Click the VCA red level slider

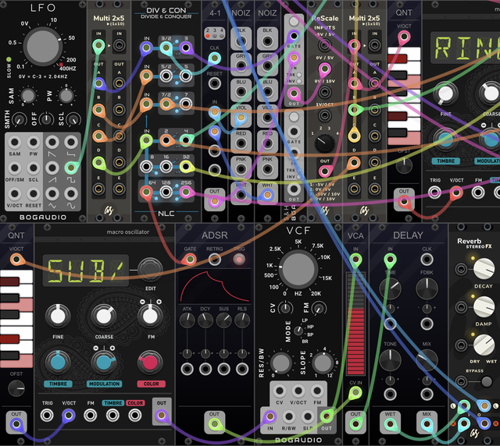click(355, 324)
